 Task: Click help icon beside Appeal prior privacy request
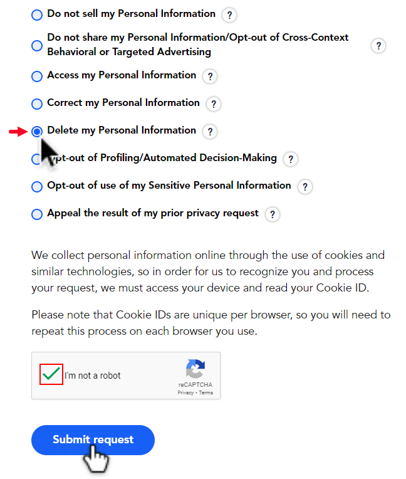click(x=273, y=214)
